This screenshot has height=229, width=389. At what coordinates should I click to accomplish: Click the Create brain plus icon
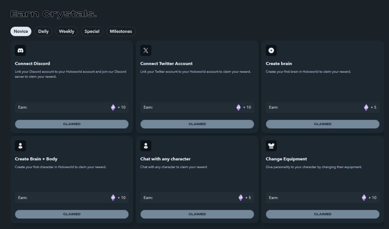click(x=271, y=51)
